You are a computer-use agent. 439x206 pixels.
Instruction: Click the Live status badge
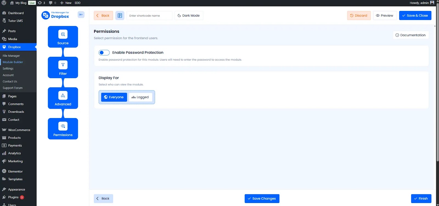point(32,3)
